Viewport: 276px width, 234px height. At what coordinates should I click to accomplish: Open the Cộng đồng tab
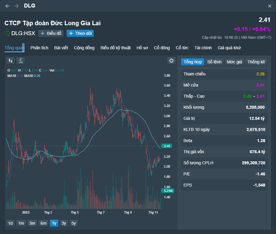tap(84, 48)
